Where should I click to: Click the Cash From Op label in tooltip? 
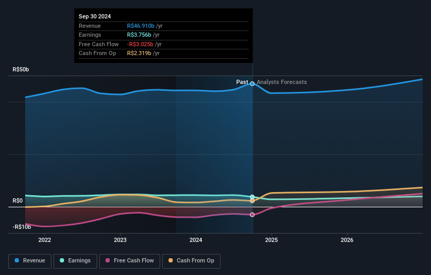tap(97, 54)
